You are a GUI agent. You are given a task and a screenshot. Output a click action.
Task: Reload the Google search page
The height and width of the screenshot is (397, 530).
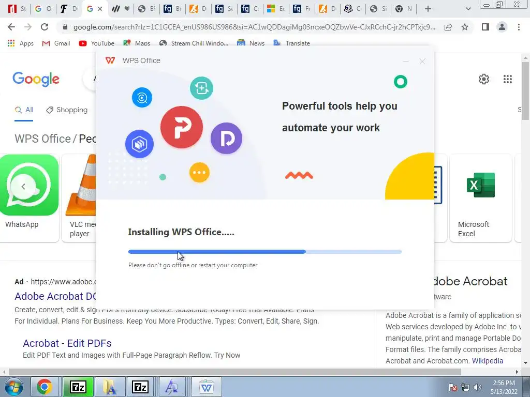(45, 27)
